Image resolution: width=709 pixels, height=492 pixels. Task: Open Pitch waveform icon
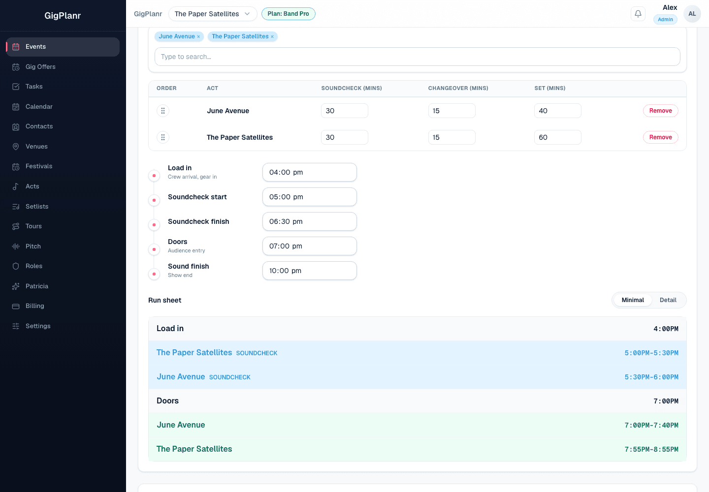tap(16, 246)
